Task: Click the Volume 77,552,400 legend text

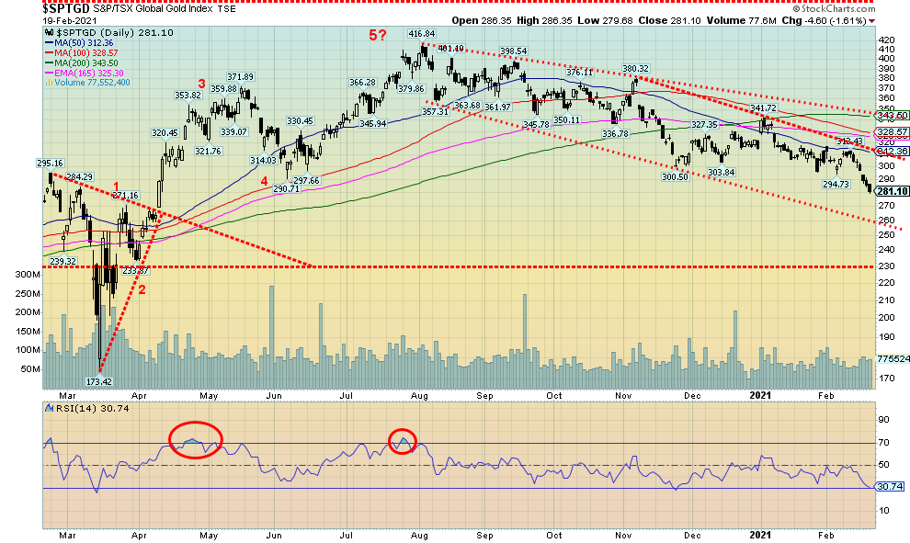Action: (93, 80)
